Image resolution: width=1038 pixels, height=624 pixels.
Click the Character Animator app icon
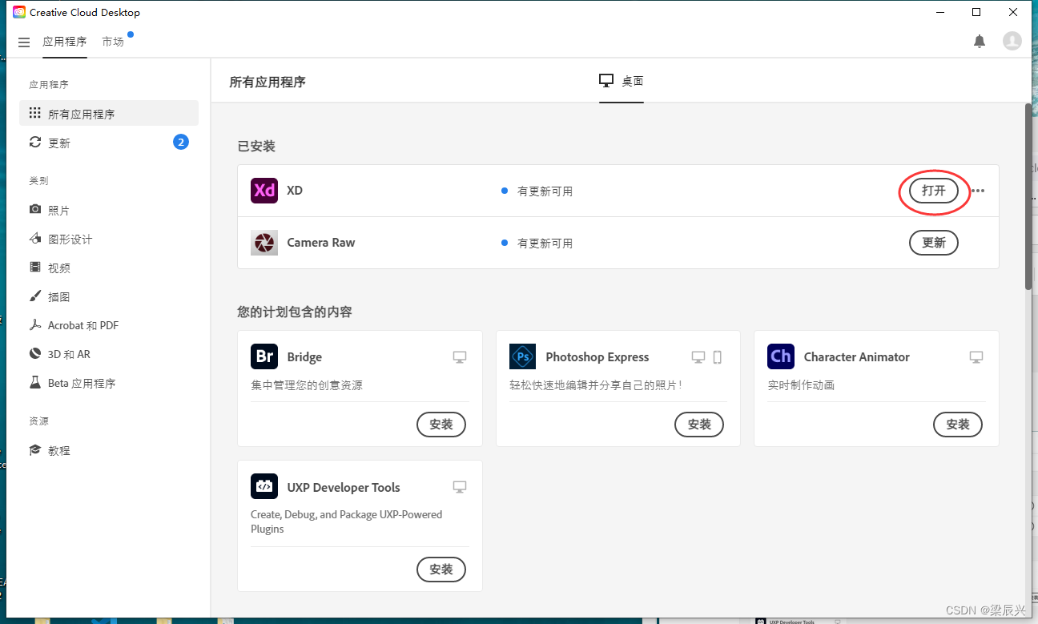781,356
